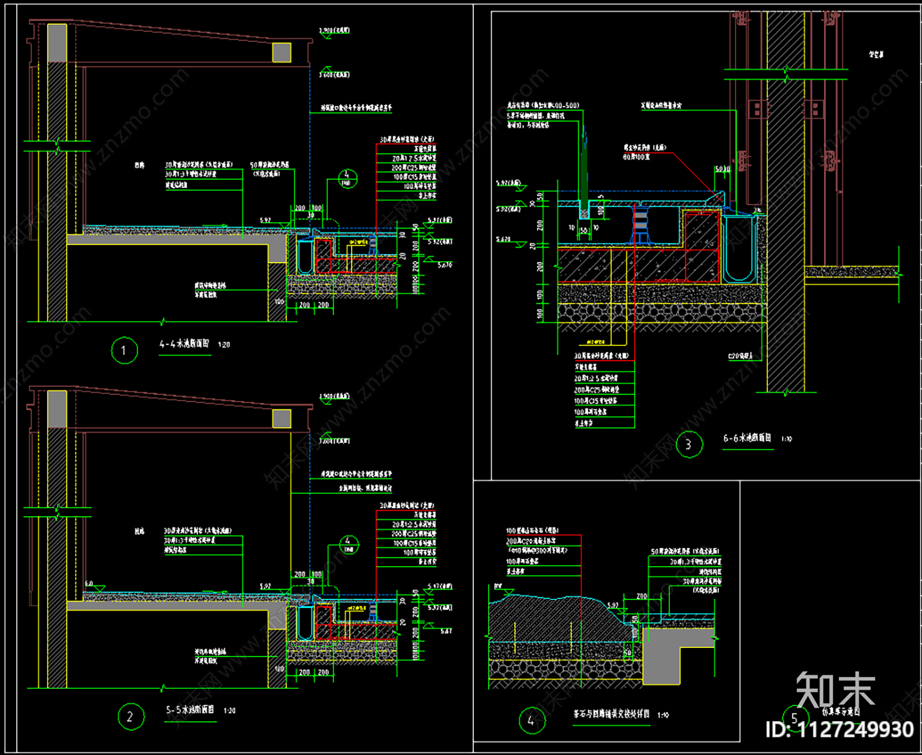922x755 pixels.
Task: Select the green circled number 2 marker
Action: 130,716
